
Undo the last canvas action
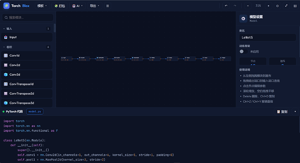coord(226,6)
